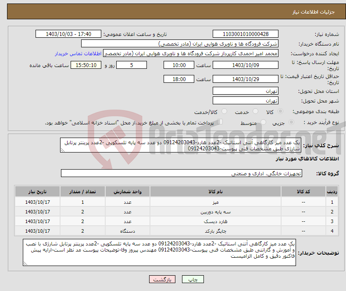Click the تعداد / مقدار column header

(82, 192)
